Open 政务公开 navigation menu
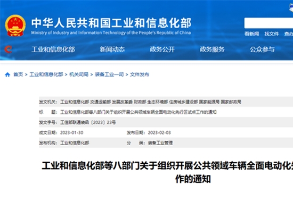Viewport: 293px width, 201px height. click(x=162, y=49)
